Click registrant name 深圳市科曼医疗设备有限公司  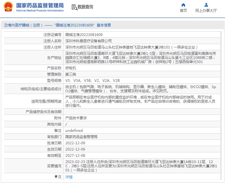(x=88, y=41)
